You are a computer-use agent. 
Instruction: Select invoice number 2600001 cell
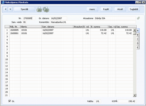point(15,33)
